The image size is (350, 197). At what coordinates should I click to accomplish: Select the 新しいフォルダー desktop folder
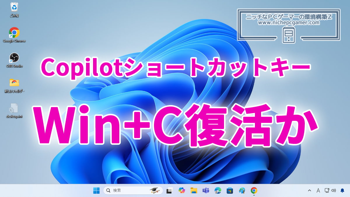click(x=14, y=85)
